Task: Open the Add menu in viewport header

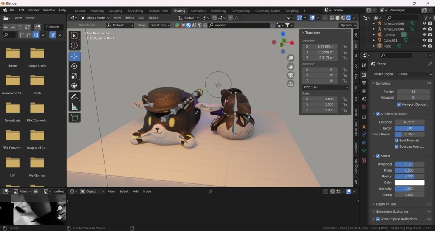Action: tap(141, 18)
